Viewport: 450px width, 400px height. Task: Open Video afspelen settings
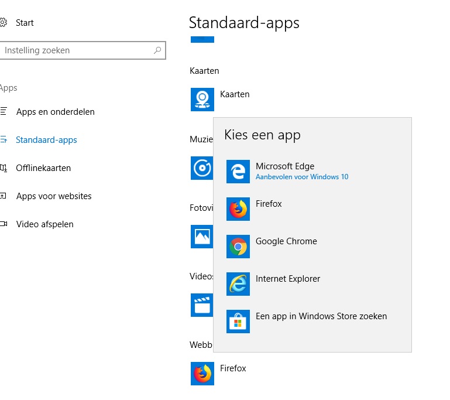[x=45, y=224]
